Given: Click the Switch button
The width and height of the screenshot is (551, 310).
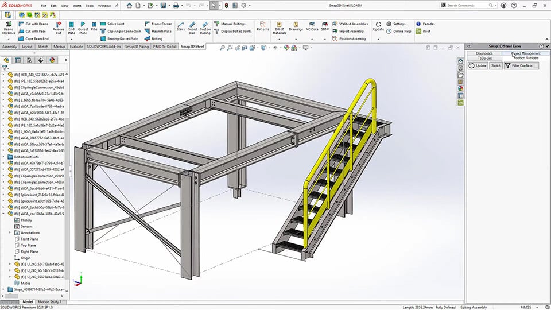Looking at the screenshot, I should point(496,65).
